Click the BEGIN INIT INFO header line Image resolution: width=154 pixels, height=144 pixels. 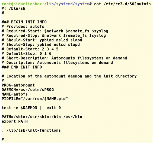(24, 22)
